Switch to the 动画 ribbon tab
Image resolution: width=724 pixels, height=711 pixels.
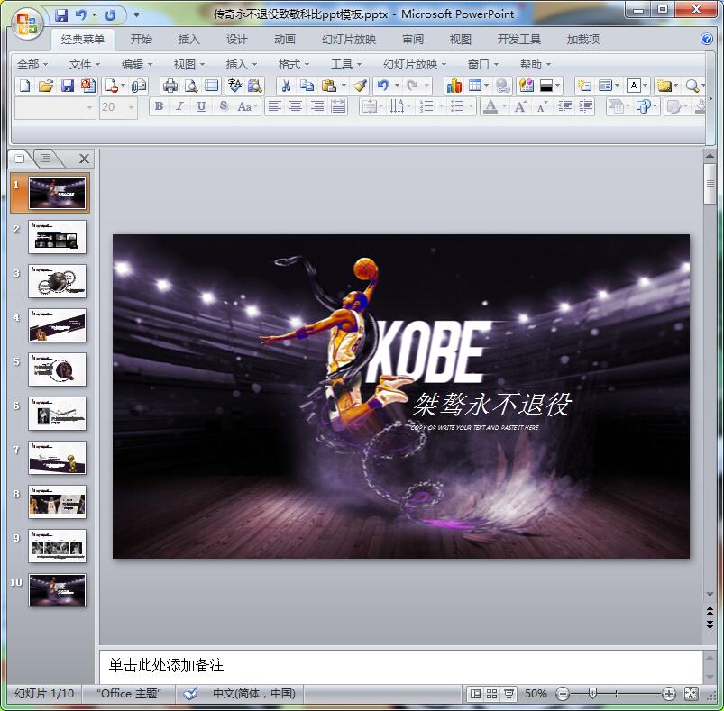coord(284,40)
